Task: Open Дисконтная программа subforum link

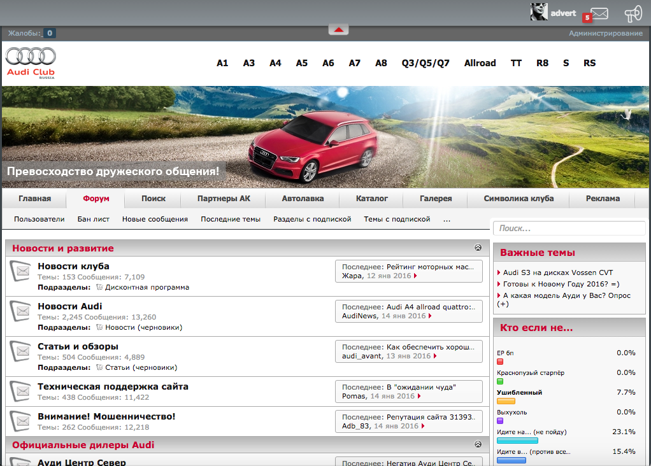Action: [147, 287]
